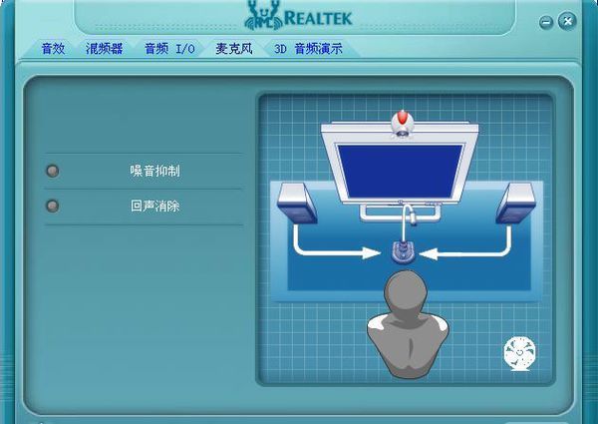Viewport: 598px width, 424px height.
Task: Close the Realtek audio manager window
Action: click(x=567, y=21)
